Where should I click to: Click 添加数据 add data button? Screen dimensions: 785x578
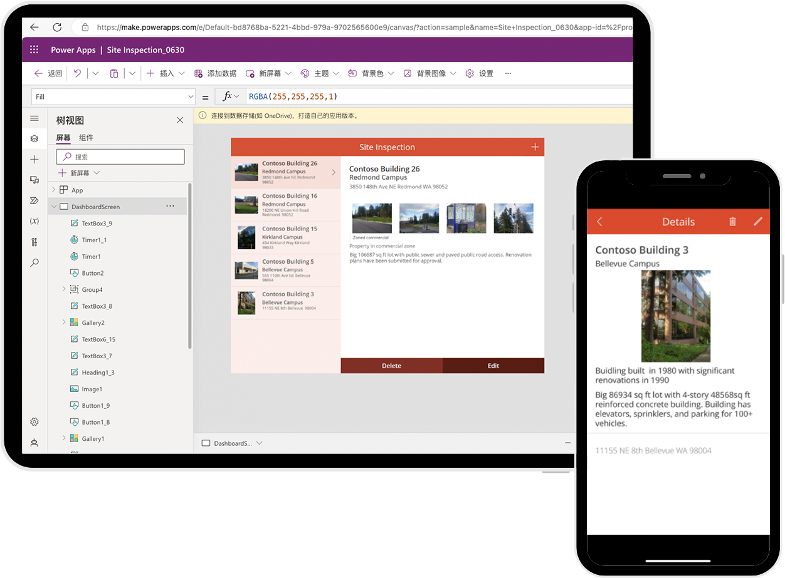(215, 73)
